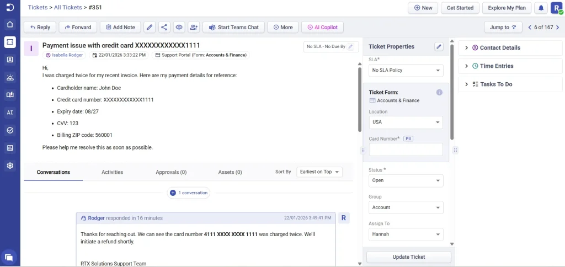This screenshot has width=565, height=267.
Task: Click Explore My Plan button
Action: (x=507, y=8)
